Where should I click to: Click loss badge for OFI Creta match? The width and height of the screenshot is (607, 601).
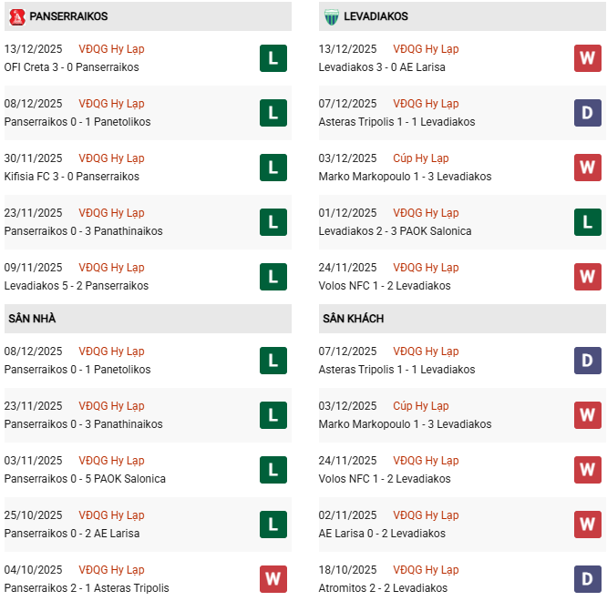point(273,58)
